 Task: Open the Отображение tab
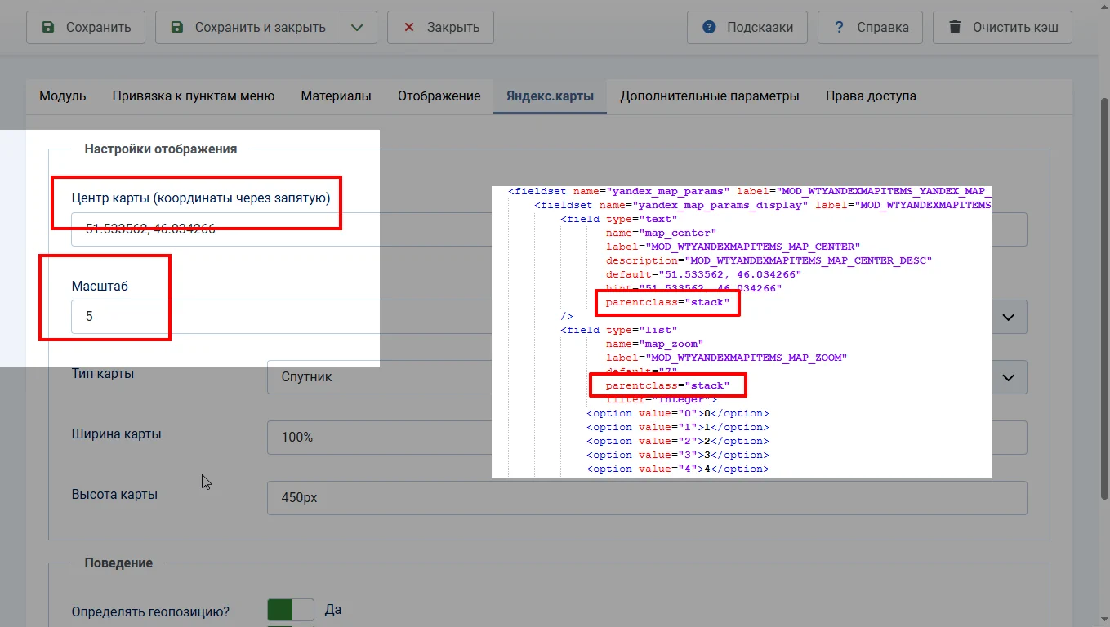pyautogui.click(x=439, y=96)
